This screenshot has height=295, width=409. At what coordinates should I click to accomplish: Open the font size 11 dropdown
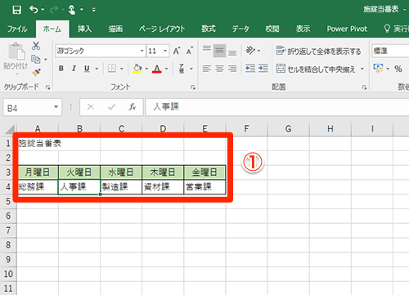[x=165, y=51]
